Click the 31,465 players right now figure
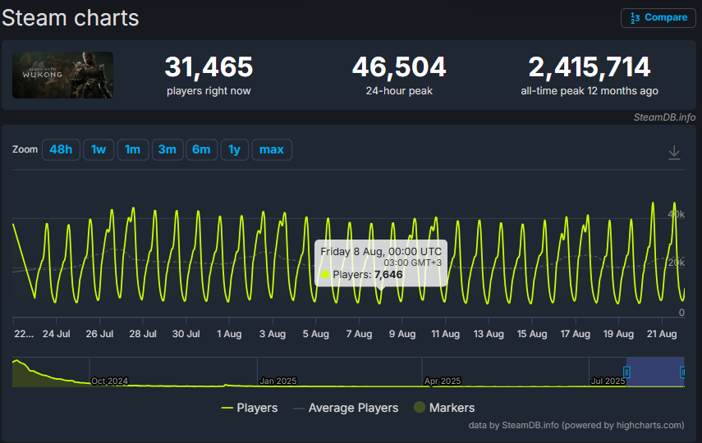The width and height of the screenshot is (702, 443). [209, 67]
